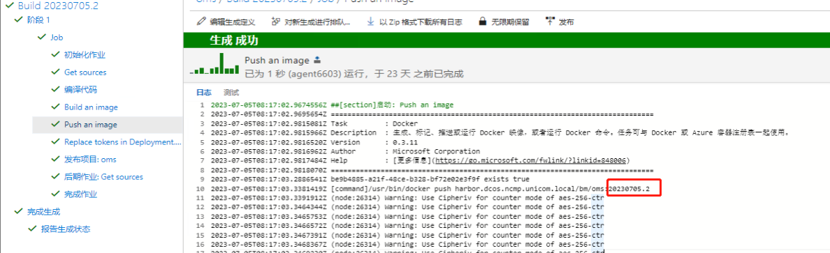Screen dimensions: 830x253
Task: Click the download arrow icon for Zip logs
Action: click(370, 22)
